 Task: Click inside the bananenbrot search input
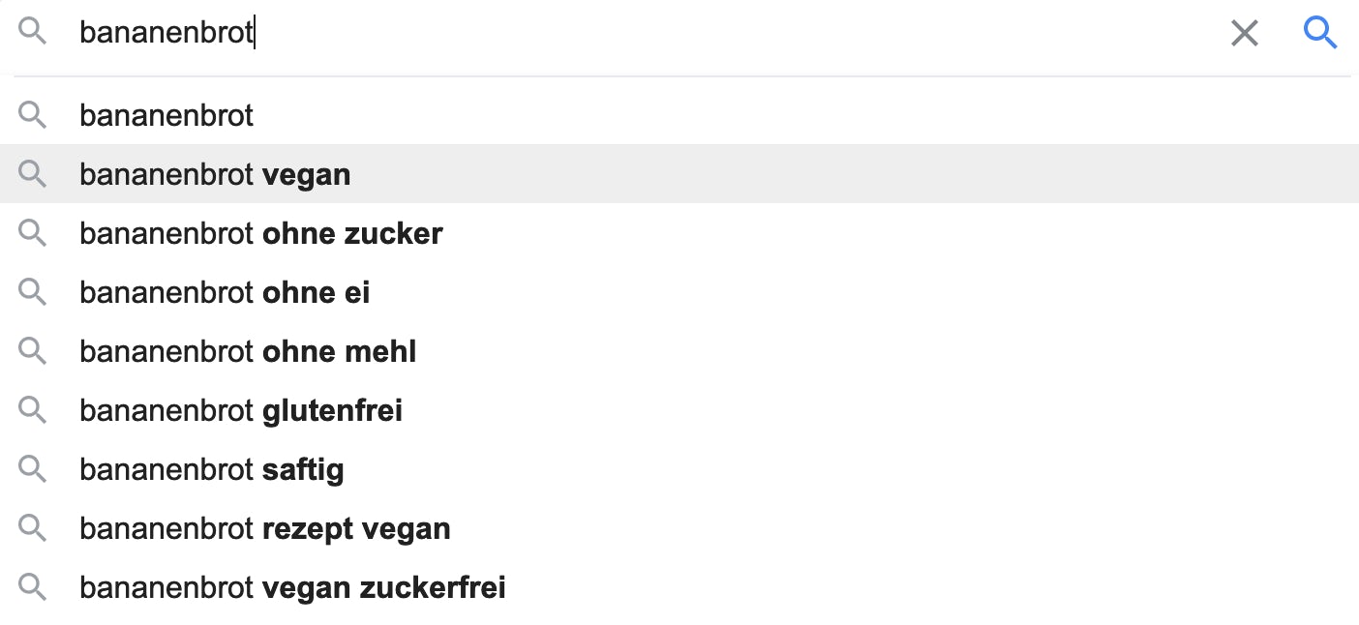pyautogui.click(x=639, y=34)
